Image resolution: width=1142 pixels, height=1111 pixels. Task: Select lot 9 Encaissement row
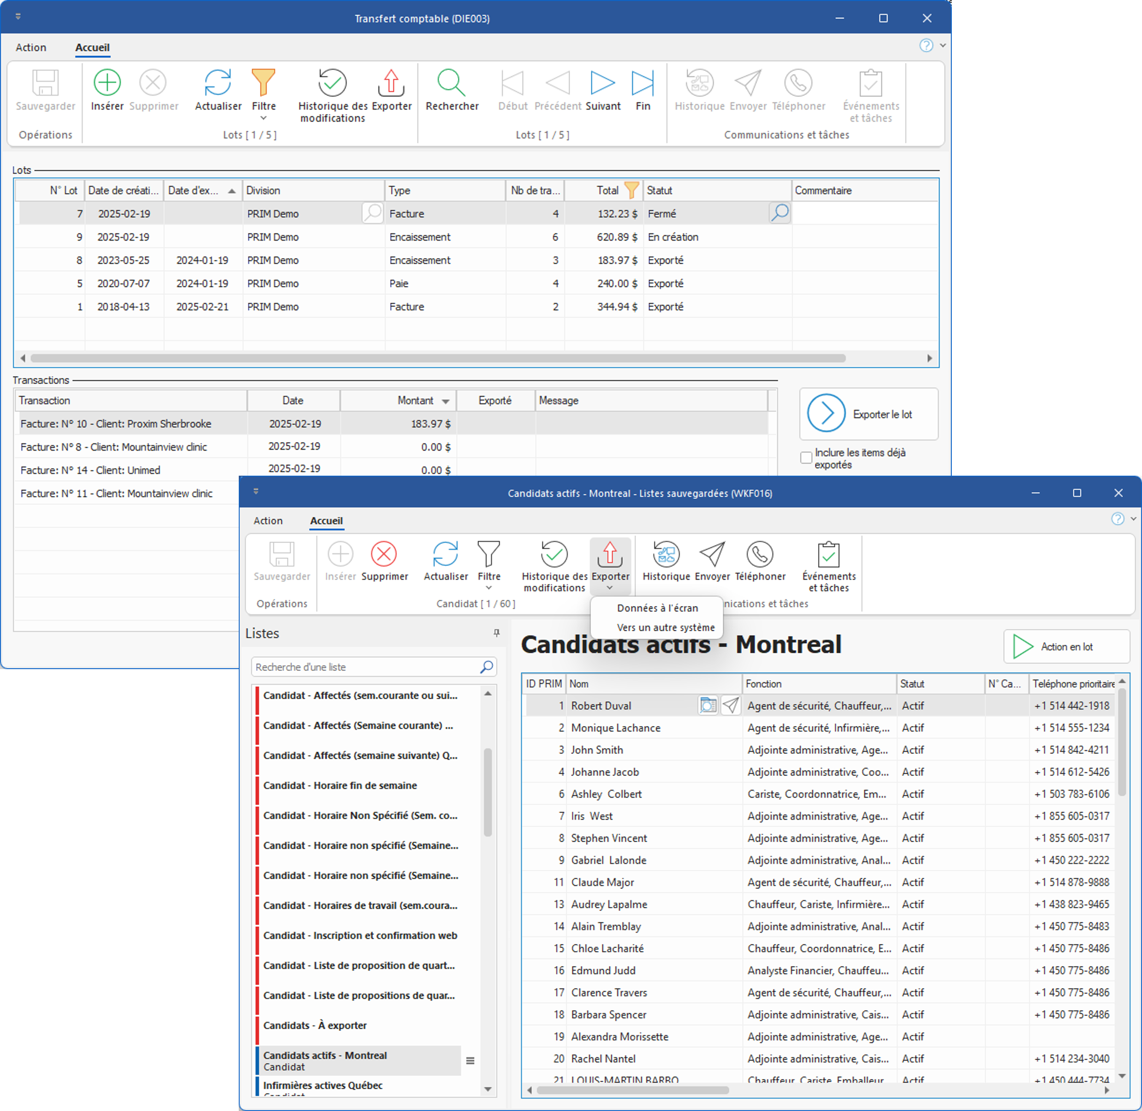(476, 237)
